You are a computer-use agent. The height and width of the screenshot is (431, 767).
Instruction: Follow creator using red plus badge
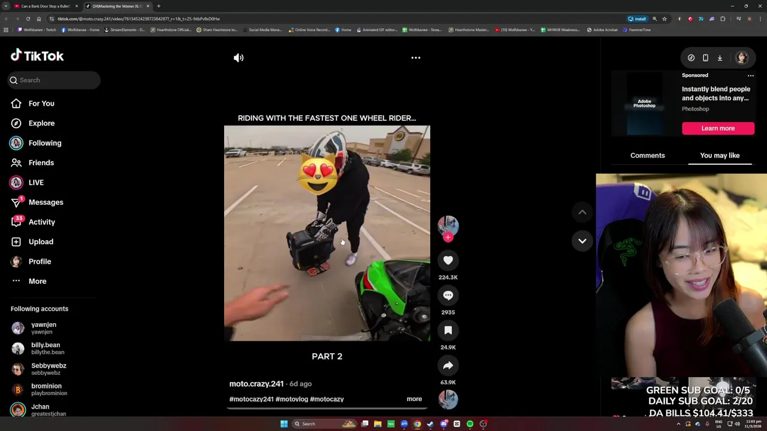pos(448,238)
